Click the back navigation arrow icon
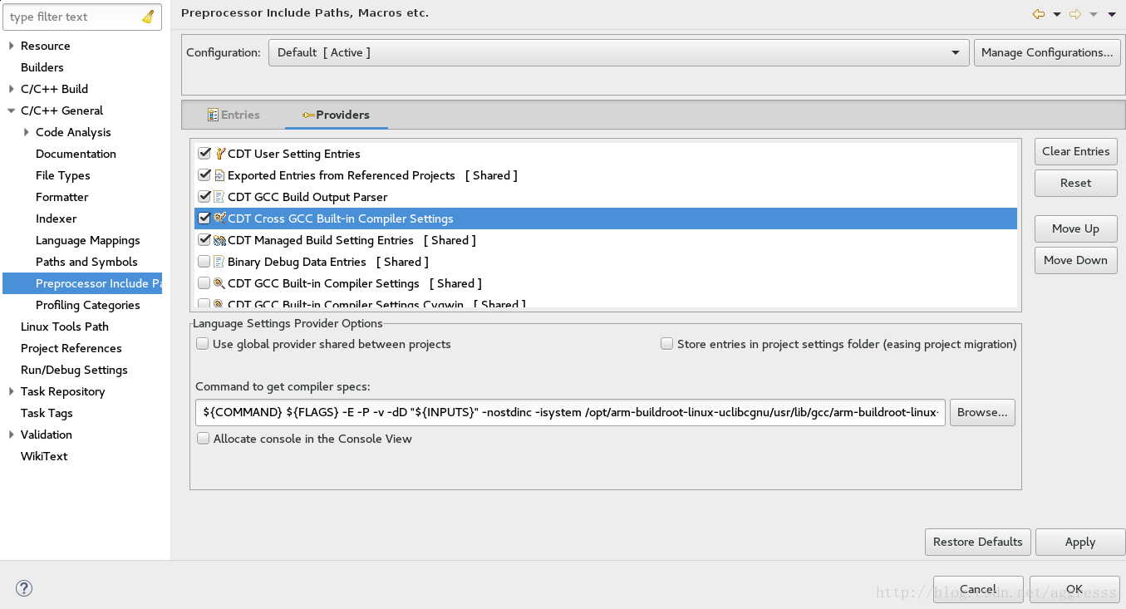Screen dimensions: 1126x609 pos(1039,14)
